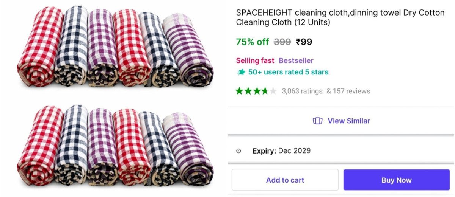Click the rupee symbol in current price
Image resolution: width=455 pixels, height=197 pixels.
coord(298,42)
